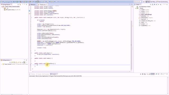Switch to the Java perspective

pyautogui.click(x=148, y=2)
